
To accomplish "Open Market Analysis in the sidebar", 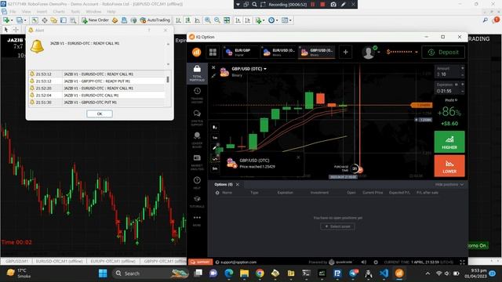I will tap(197, 162).
